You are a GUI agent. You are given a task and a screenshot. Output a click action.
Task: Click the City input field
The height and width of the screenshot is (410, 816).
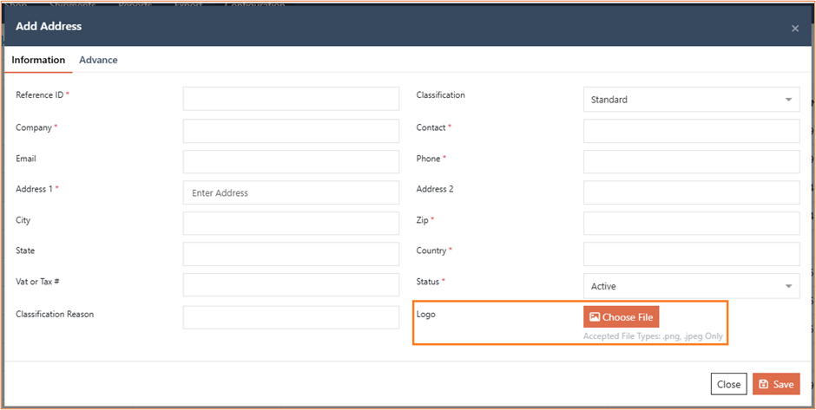(291, 224)
